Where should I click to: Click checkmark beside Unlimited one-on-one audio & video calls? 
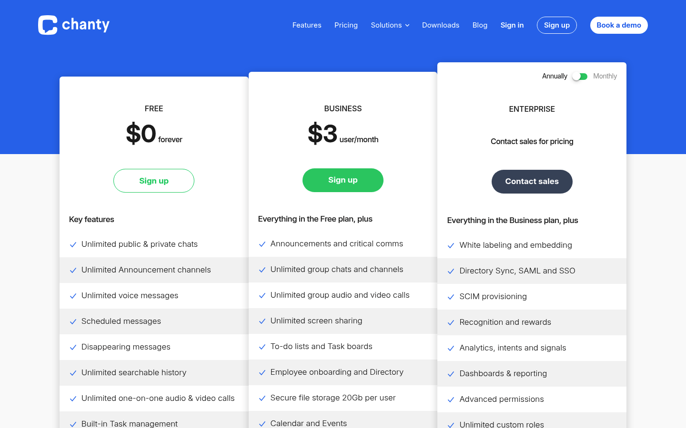(73, 399)
